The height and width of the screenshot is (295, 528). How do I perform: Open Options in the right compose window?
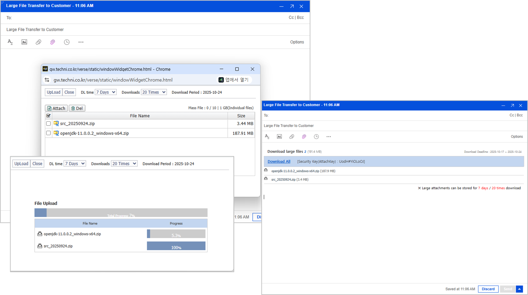517,137
